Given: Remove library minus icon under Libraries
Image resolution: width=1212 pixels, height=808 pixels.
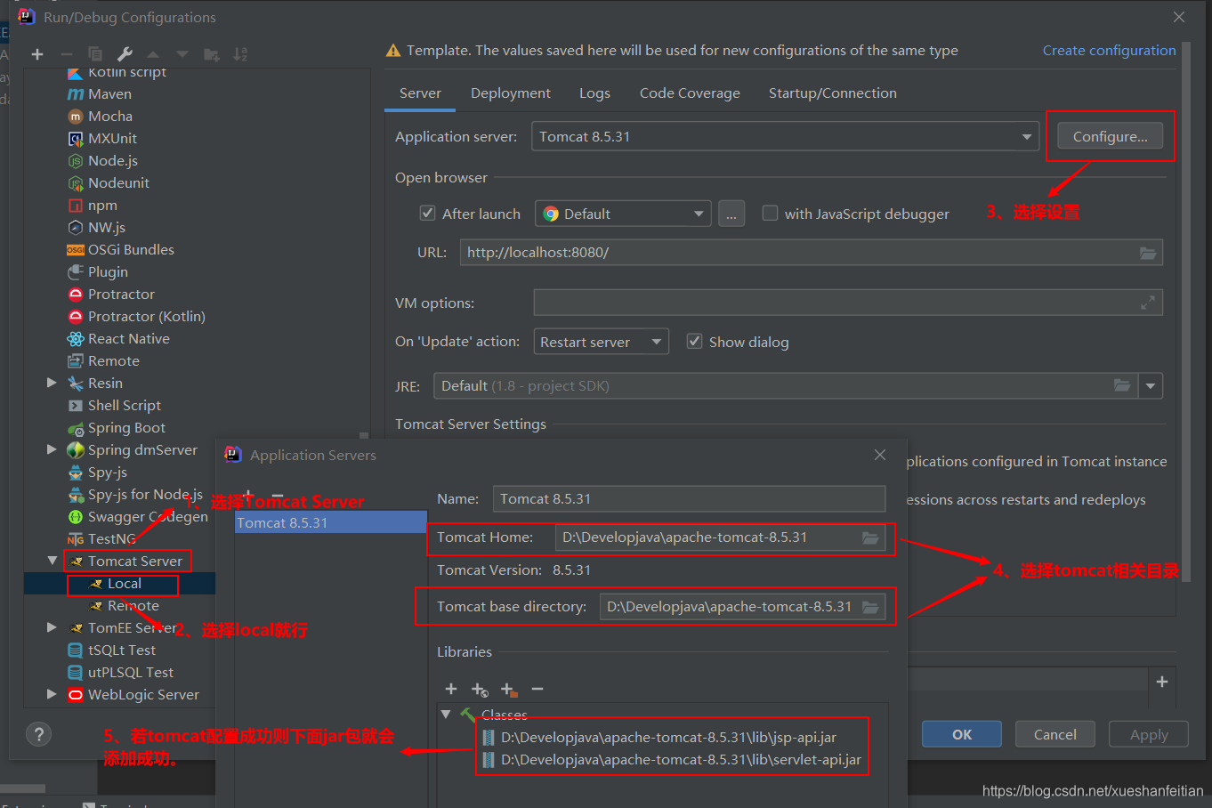Looking at the screenshot, I should pos(537,689).
